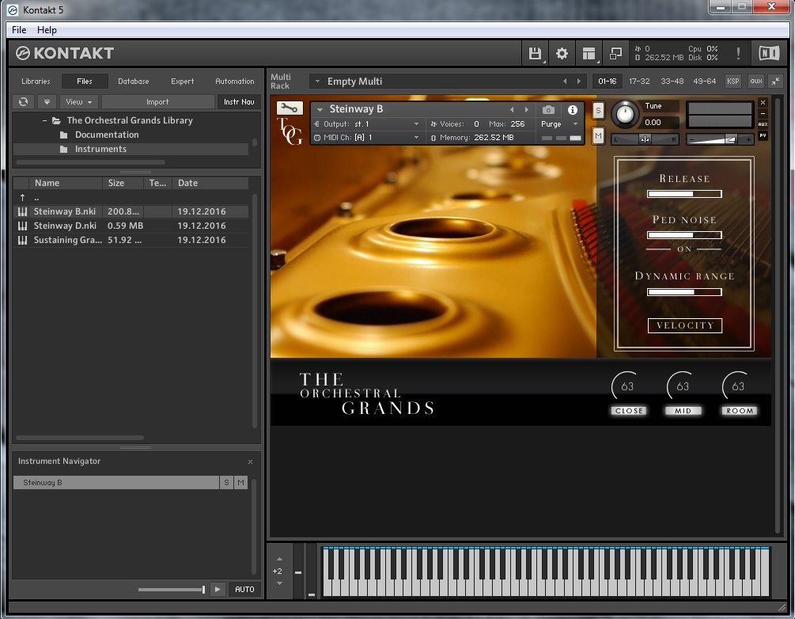Solo the Steinway B instrument in rack
Viewport: 795px width, 619px height.
598,110
